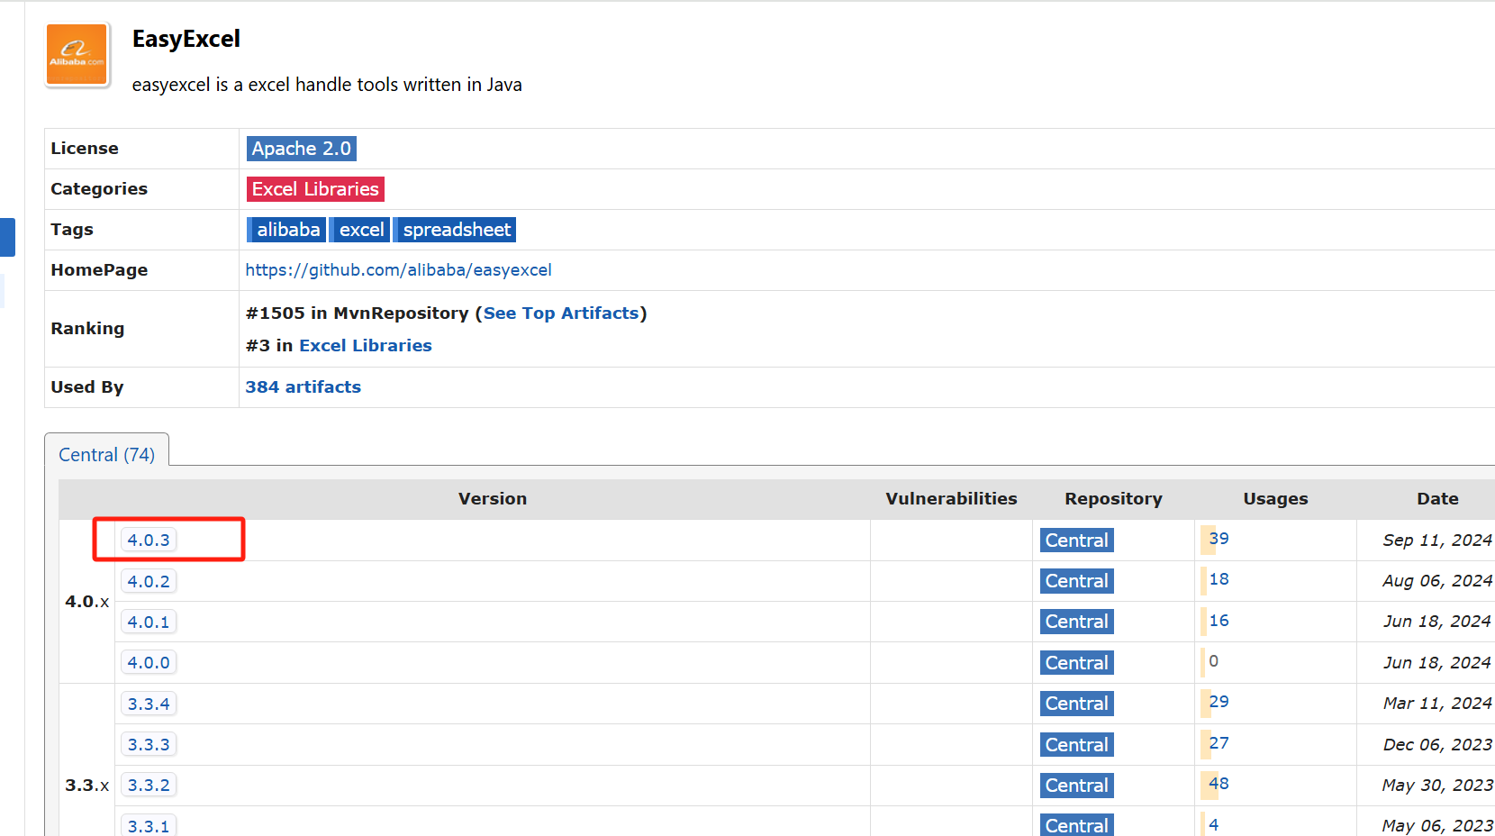Click the Aug 06, 2024 date cell

pyautogui.click(x=1437, y=581)
